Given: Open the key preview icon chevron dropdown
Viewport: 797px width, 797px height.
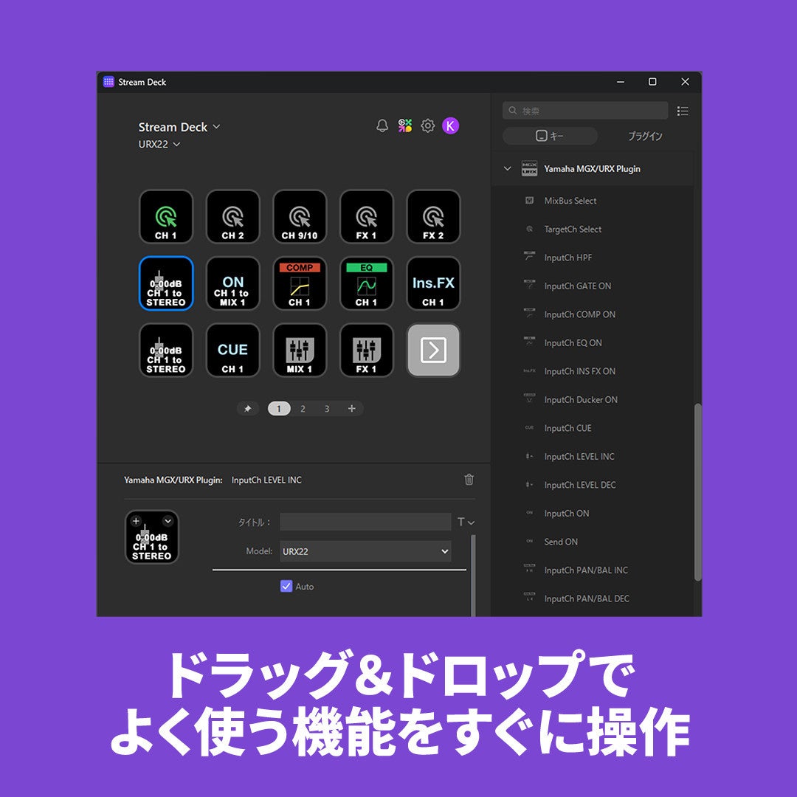Looking at the screenshot, I should (x=168, y=521).
